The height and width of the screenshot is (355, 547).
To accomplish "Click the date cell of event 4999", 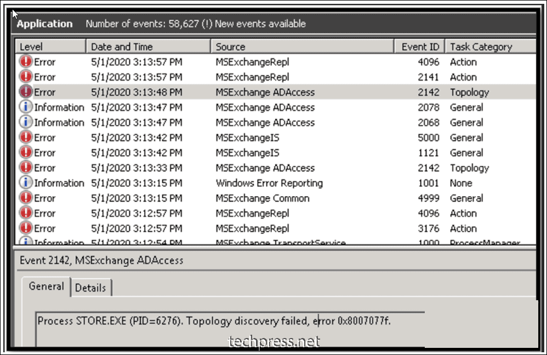I will click(136, 198).
